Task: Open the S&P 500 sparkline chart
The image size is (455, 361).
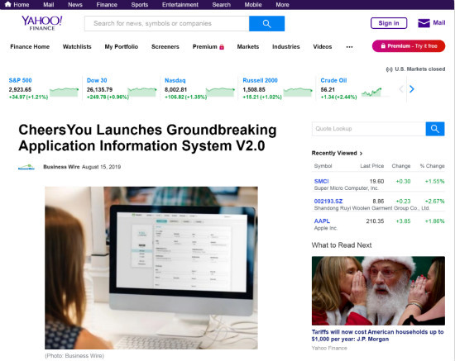Action: [65, 93]
